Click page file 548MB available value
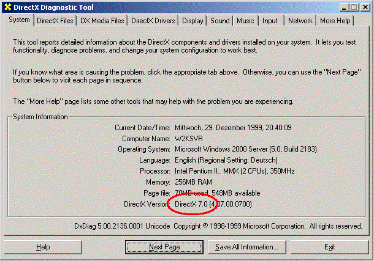This screenshot has height=261, width=374. [x=217, y=193]
